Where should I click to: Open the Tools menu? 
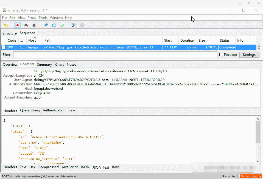click(x=43, y=18)
